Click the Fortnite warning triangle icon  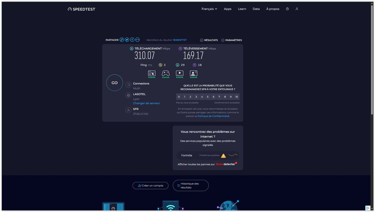[223, 156]
